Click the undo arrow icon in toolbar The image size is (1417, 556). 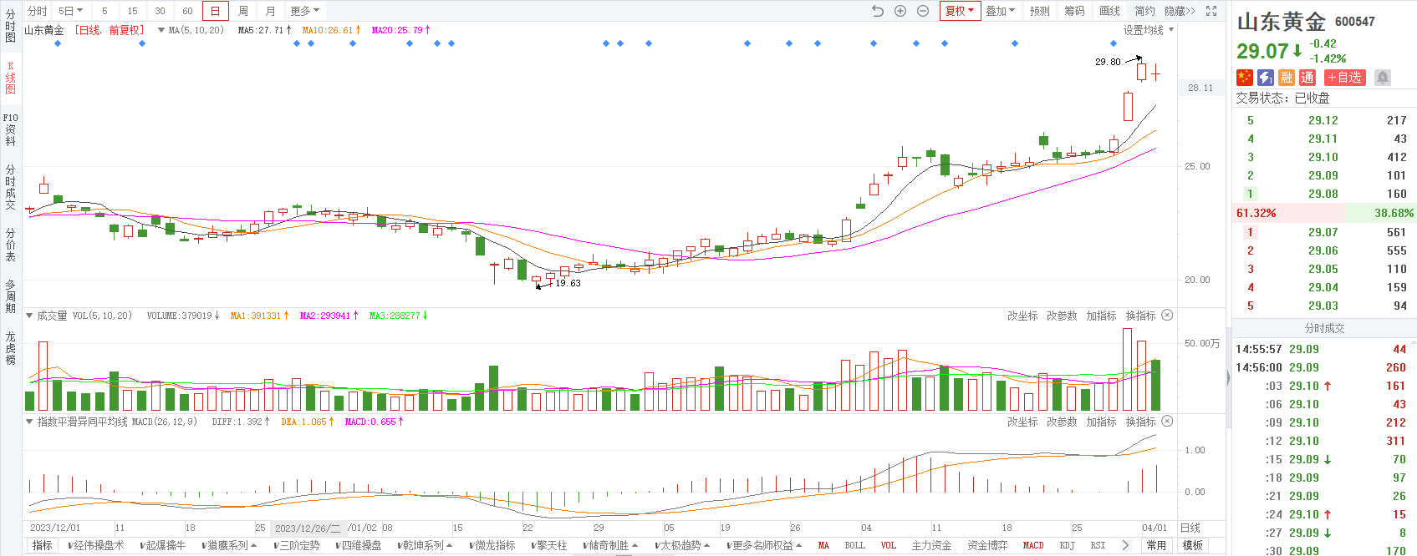tap(877, 11)
